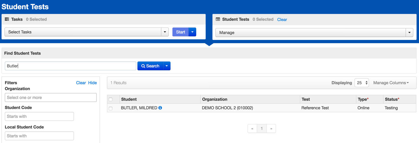419x143 pixels.
Task: Click the info icon beside BUTLER, MILDRED
Action: [160, 108]
